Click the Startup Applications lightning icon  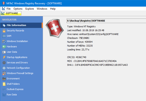click(x=4, y=57)
